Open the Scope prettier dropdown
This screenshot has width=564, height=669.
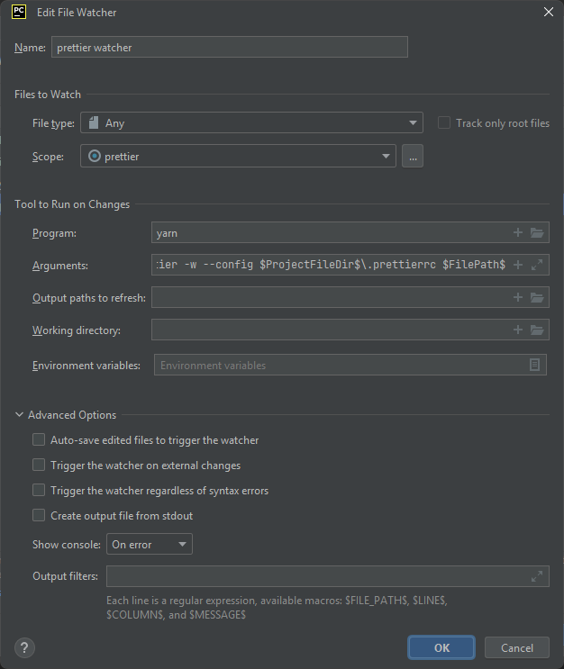238,157
